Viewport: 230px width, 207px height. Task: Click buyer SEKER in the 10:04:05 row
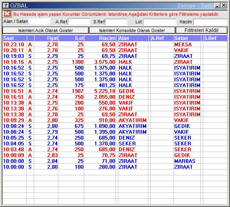[127, 144]
